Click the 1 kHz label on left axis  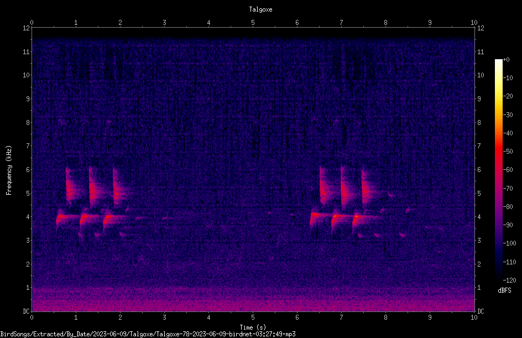tap(28, 288)
